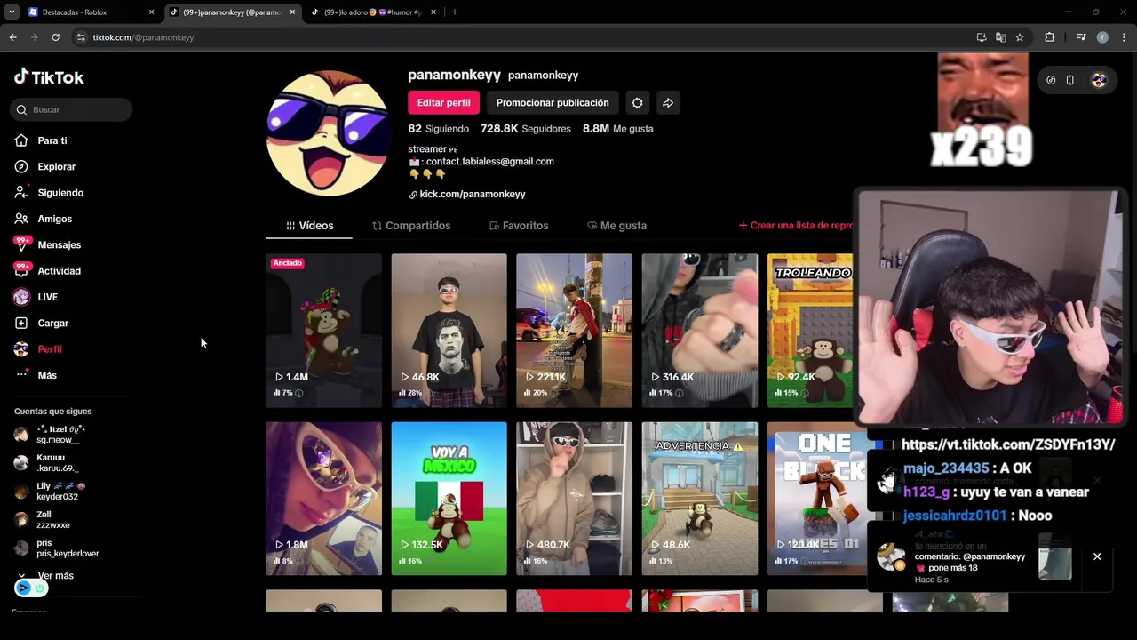
Task: Switch to the Favoritos tab
Action: click(x=519, y=226)
